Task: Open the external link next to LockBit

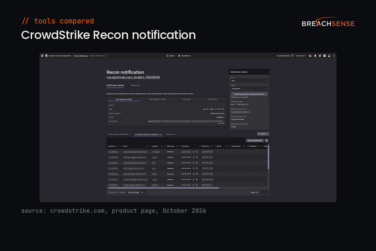Action: (x=223, y=117)
